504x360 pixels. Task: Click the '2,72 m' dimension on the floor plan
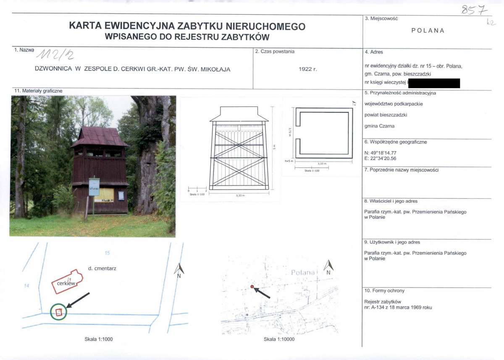[x=290, y=133]
